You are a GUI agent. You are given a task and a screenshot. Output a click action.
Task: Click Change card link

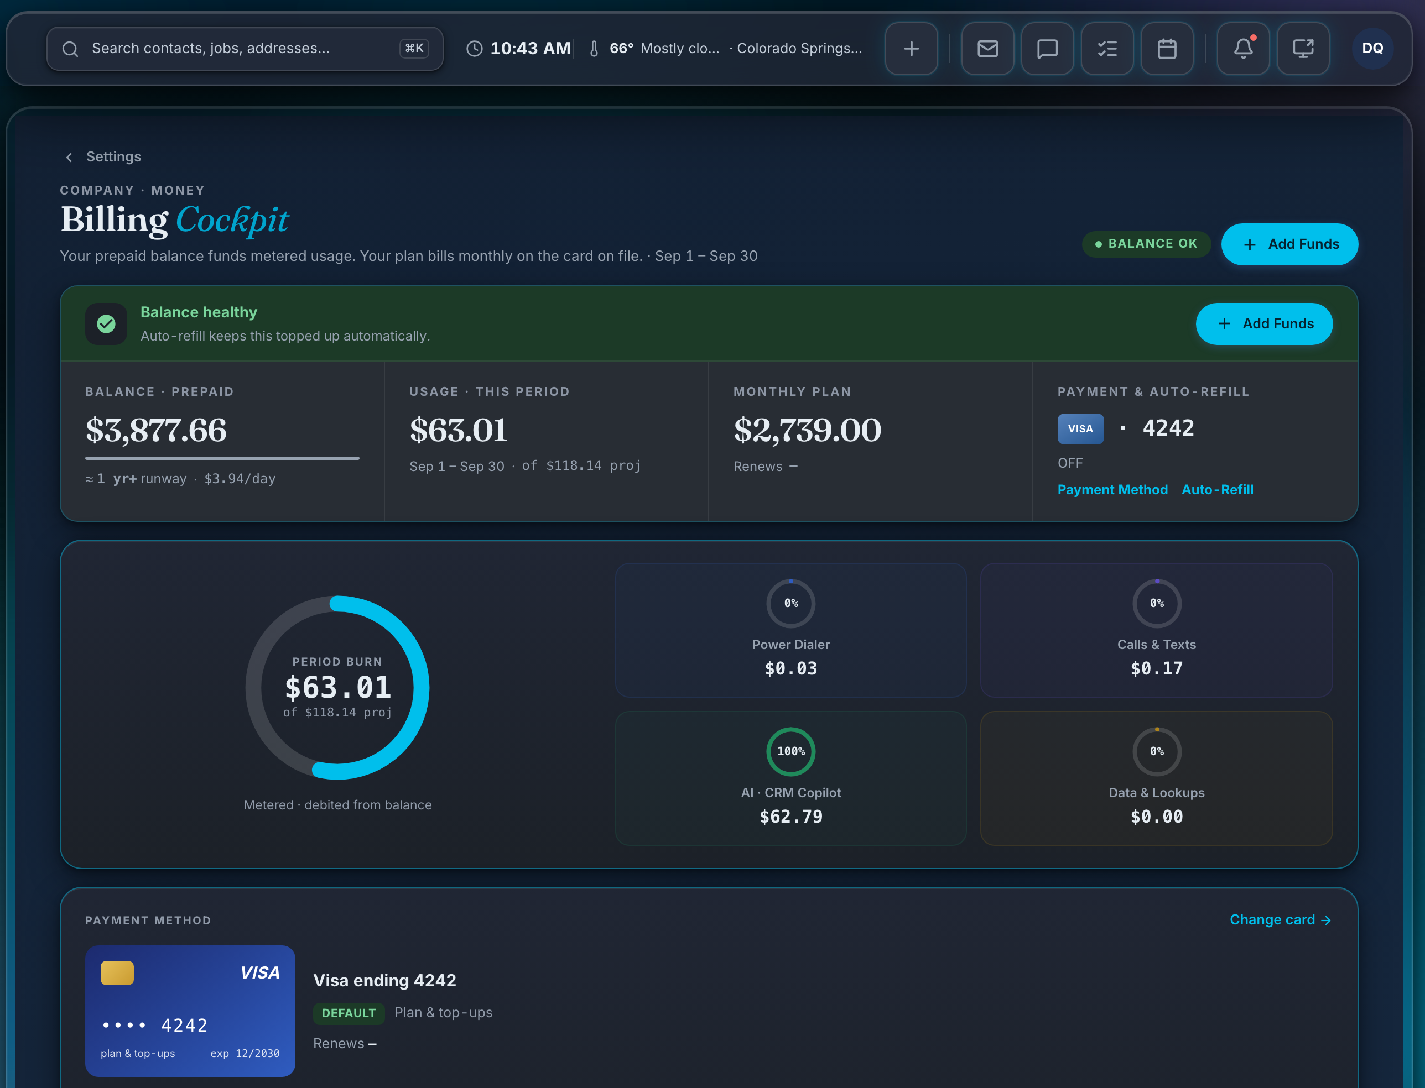click(1281, 919)
